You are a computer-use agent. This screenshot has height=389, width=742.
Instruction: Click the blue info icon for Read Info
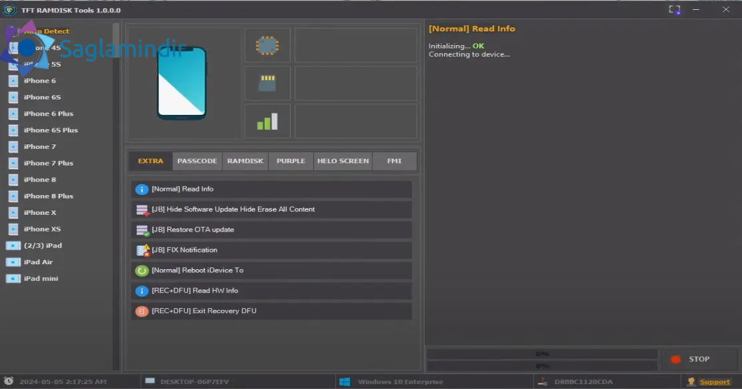pyautogui.click(x=142, y=190)
